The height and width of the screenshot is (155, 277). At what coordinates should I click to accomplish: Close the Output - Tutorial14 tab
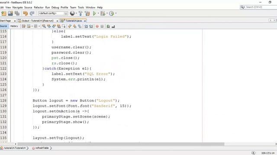pos(57,21)
